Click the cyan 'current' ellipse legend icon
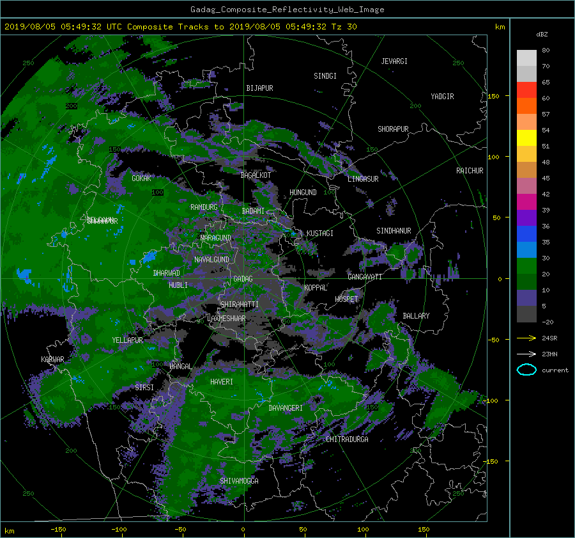 pos(526,370)
